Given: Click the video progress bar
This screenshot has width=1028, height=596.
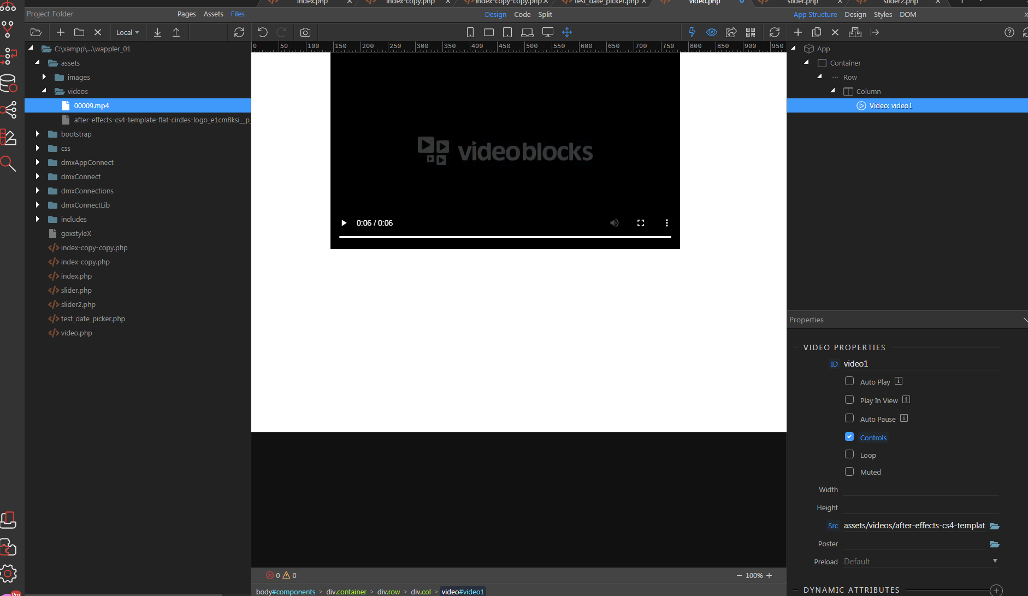Looking at the screenshot, I should pos(505,237).
